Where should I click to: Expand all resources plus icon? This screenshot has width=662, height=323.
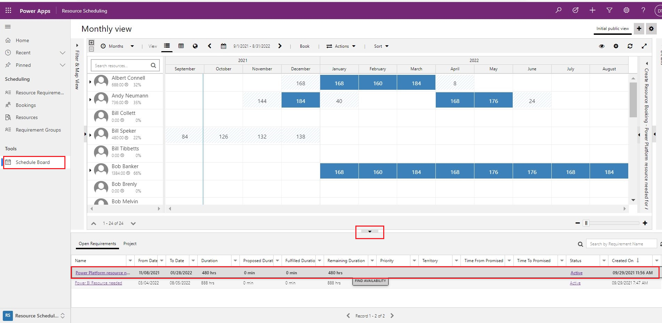point(92,42)
